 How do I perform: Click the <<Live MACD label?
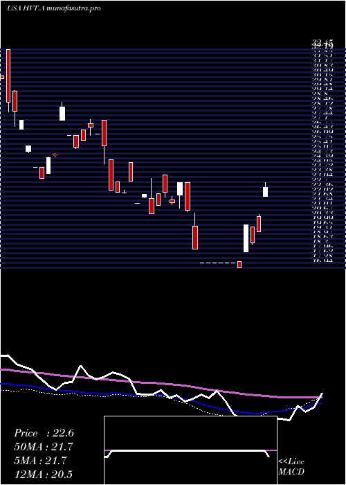pyautogui.click(x=291, y=467)
